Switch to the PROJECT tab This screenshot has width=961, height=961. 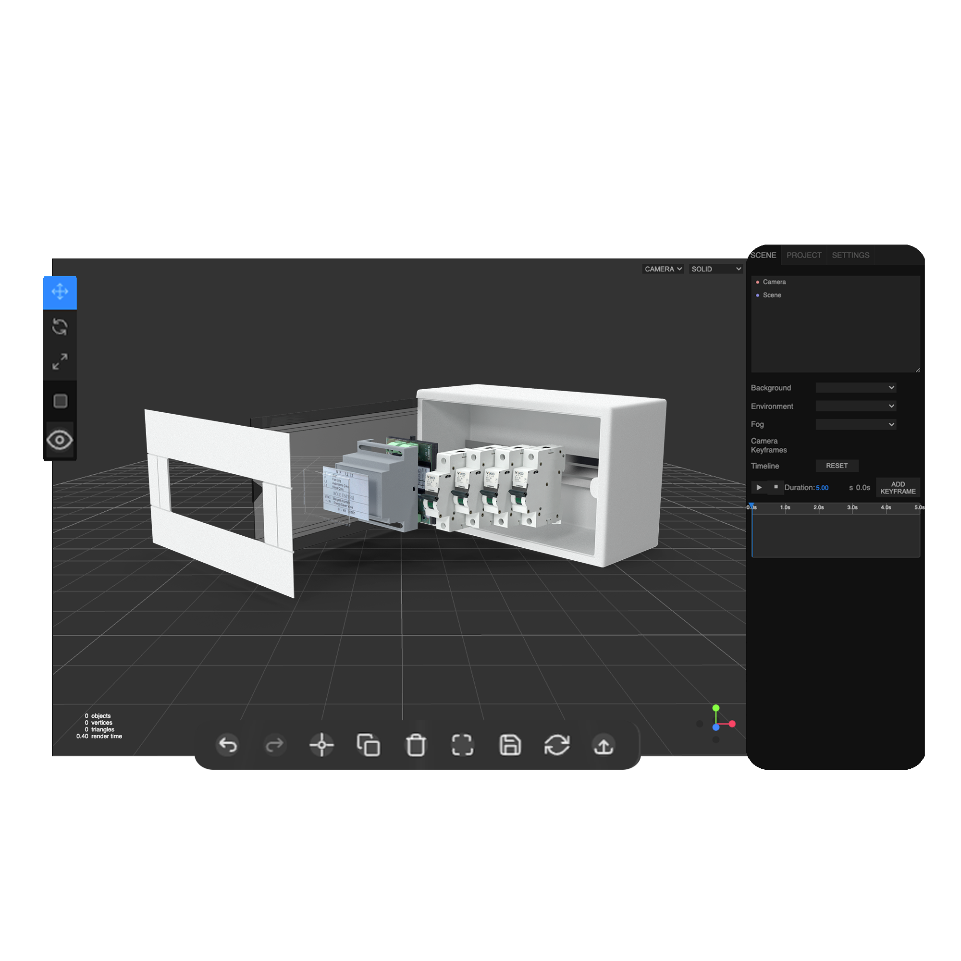(x=804, y=255)
